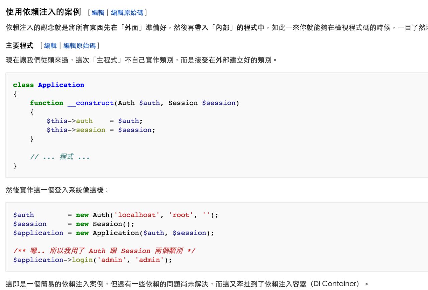Click 編輯 link next to 主要程式
Viewport: 428px width, 290px height.
pos(50,45)
